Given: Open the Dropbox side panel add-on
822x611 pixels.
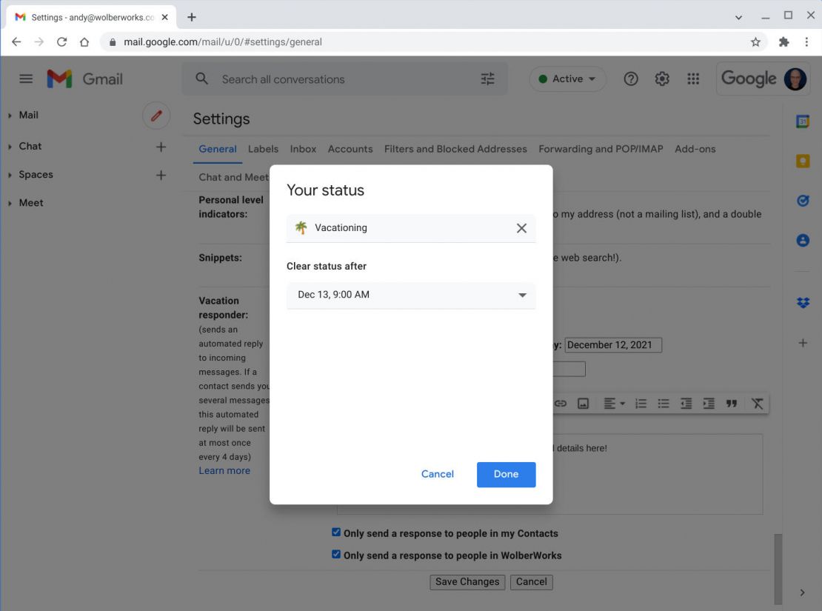Looking at the screenshot, I should (x=803, y=301).
